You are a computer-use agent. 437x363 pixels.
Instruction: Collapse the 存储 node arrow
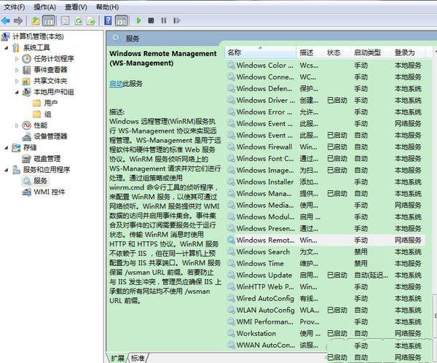7,147
